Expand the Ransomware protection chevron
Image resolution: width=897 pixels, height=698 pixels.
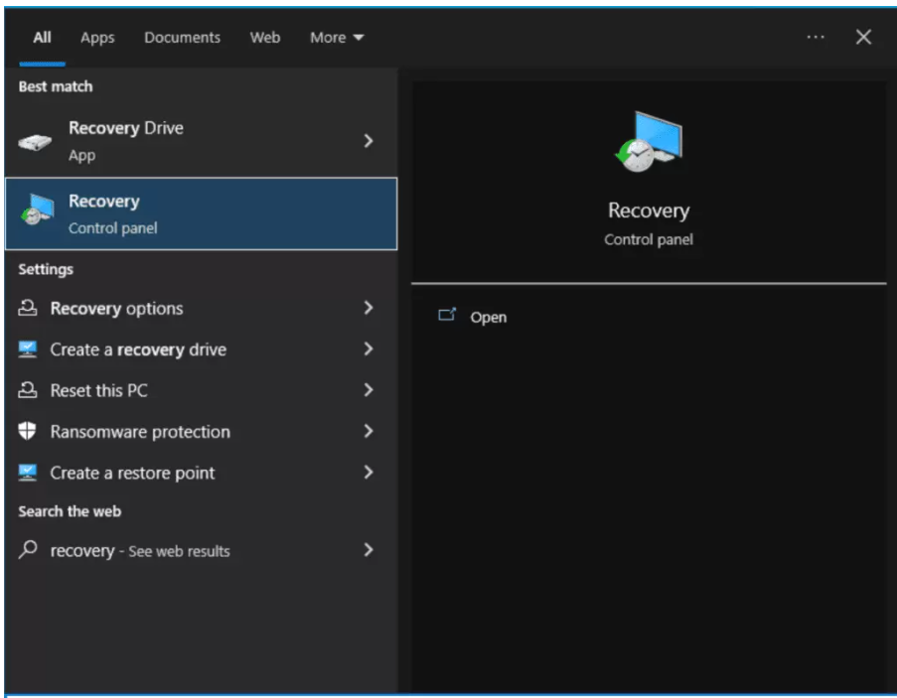[369, 431]
